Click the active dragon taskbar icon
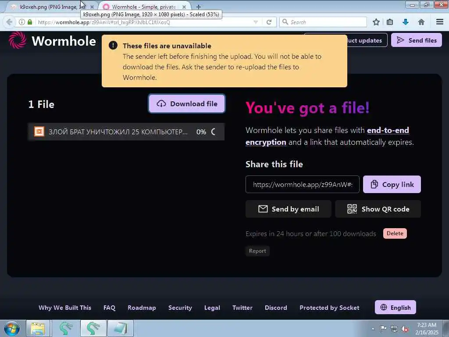Image resolution: width=449 pixels, height=337 pixels. tap(93, 328)
